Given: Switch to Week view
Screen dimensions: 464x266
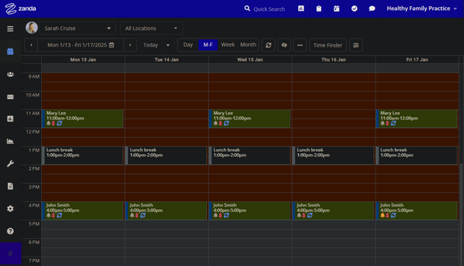Looking at the screenshot, I should [x=227, y=45].
